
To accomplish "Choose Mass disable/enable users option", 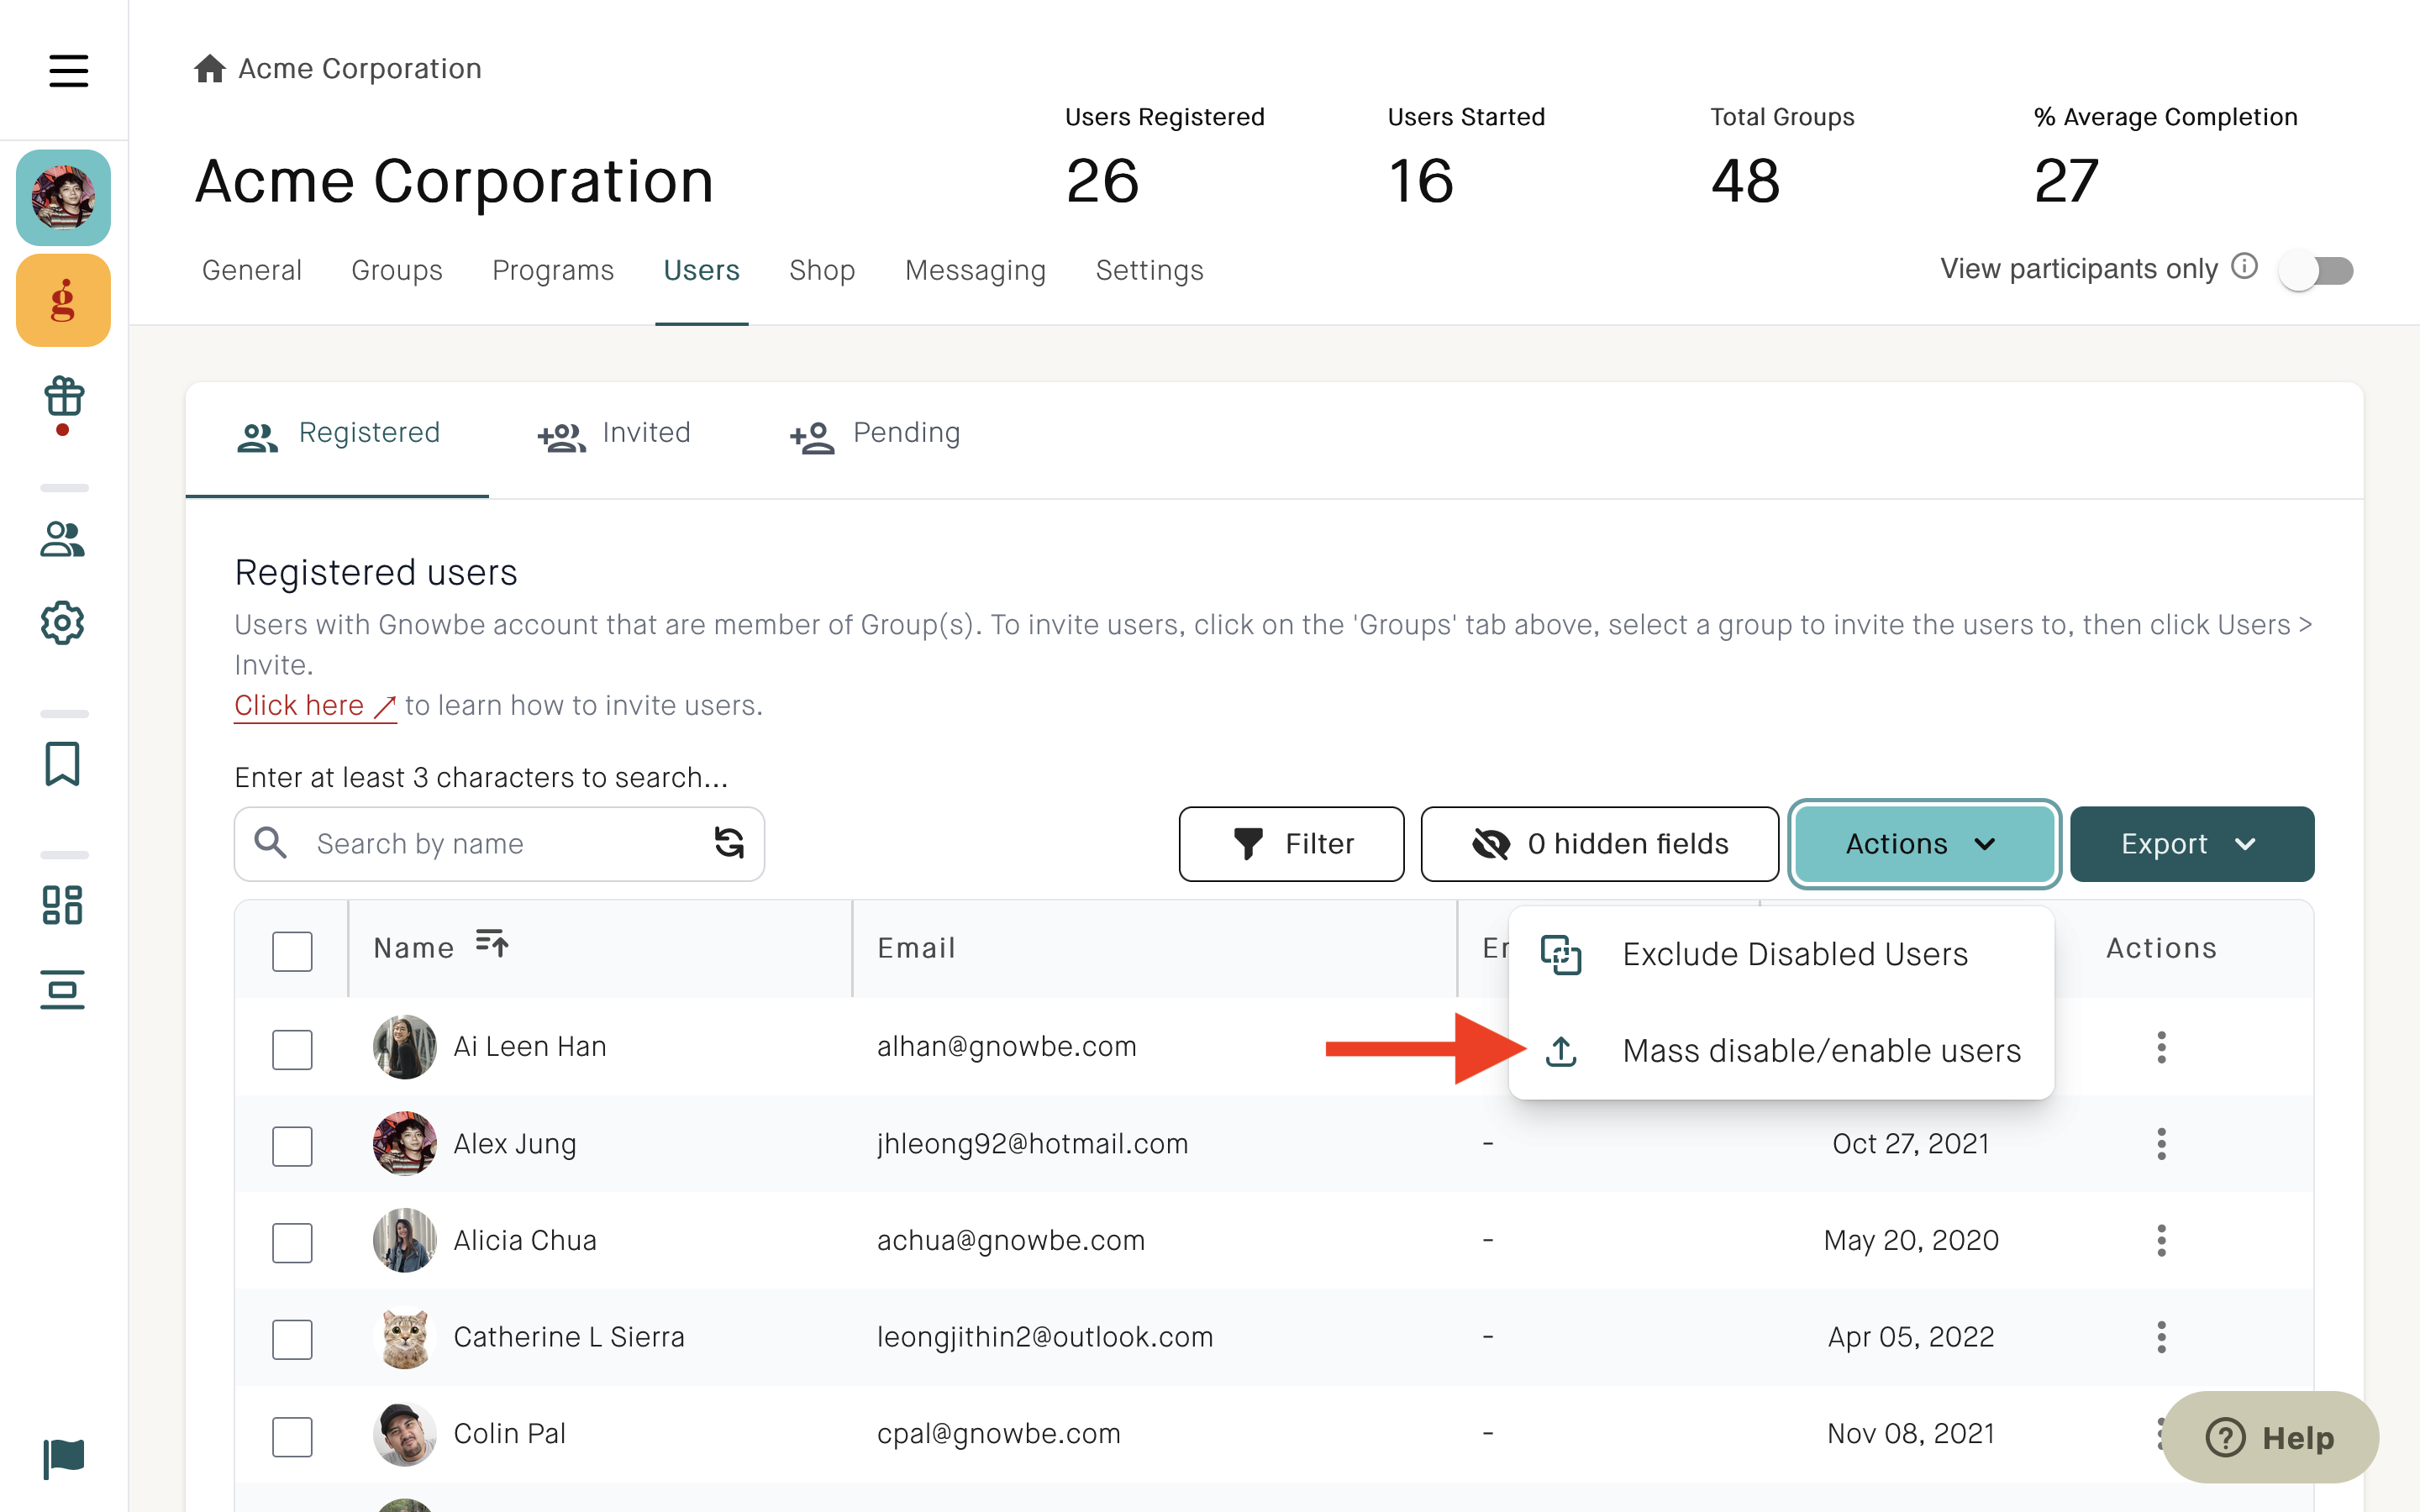I will tap(1781, 1051).
